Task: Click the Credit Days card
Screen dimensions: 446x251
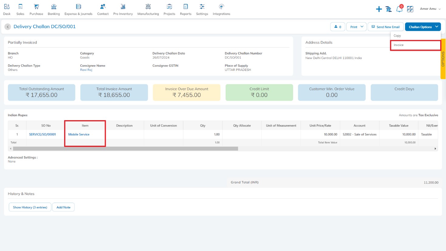Action: (x=404, y=92)
